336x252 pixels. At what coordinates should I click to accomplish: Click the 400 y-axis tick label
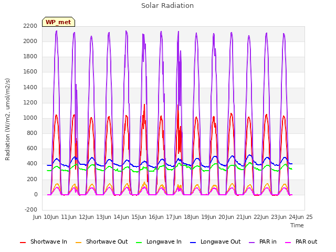pyautogui.click(x=32, y=164)
